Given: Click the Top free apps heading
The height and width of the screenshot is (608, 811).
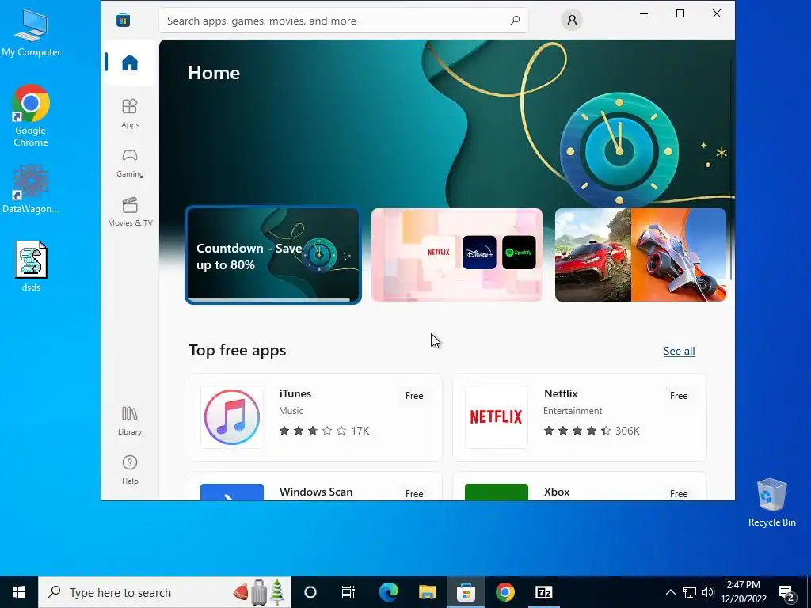Looking at the screenshot, I should pos(238,351).
